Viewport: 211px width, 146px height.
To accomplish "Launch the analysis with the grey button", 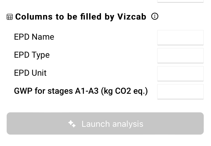I will pyautogui.click(x=105, y=123).
